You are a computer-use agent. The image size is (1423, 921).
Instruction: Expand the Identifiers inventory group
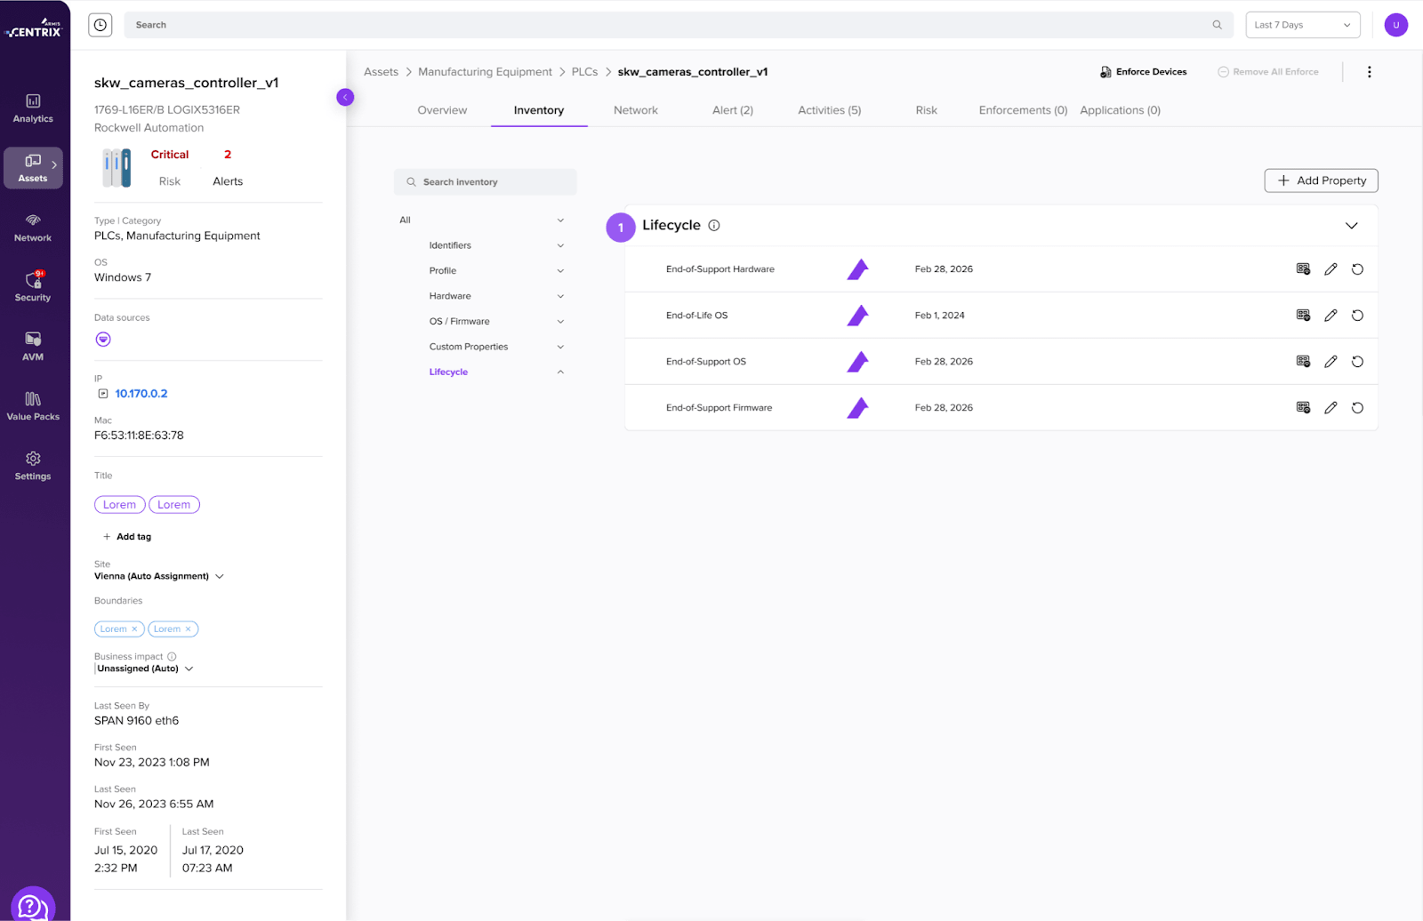(560, 245)
